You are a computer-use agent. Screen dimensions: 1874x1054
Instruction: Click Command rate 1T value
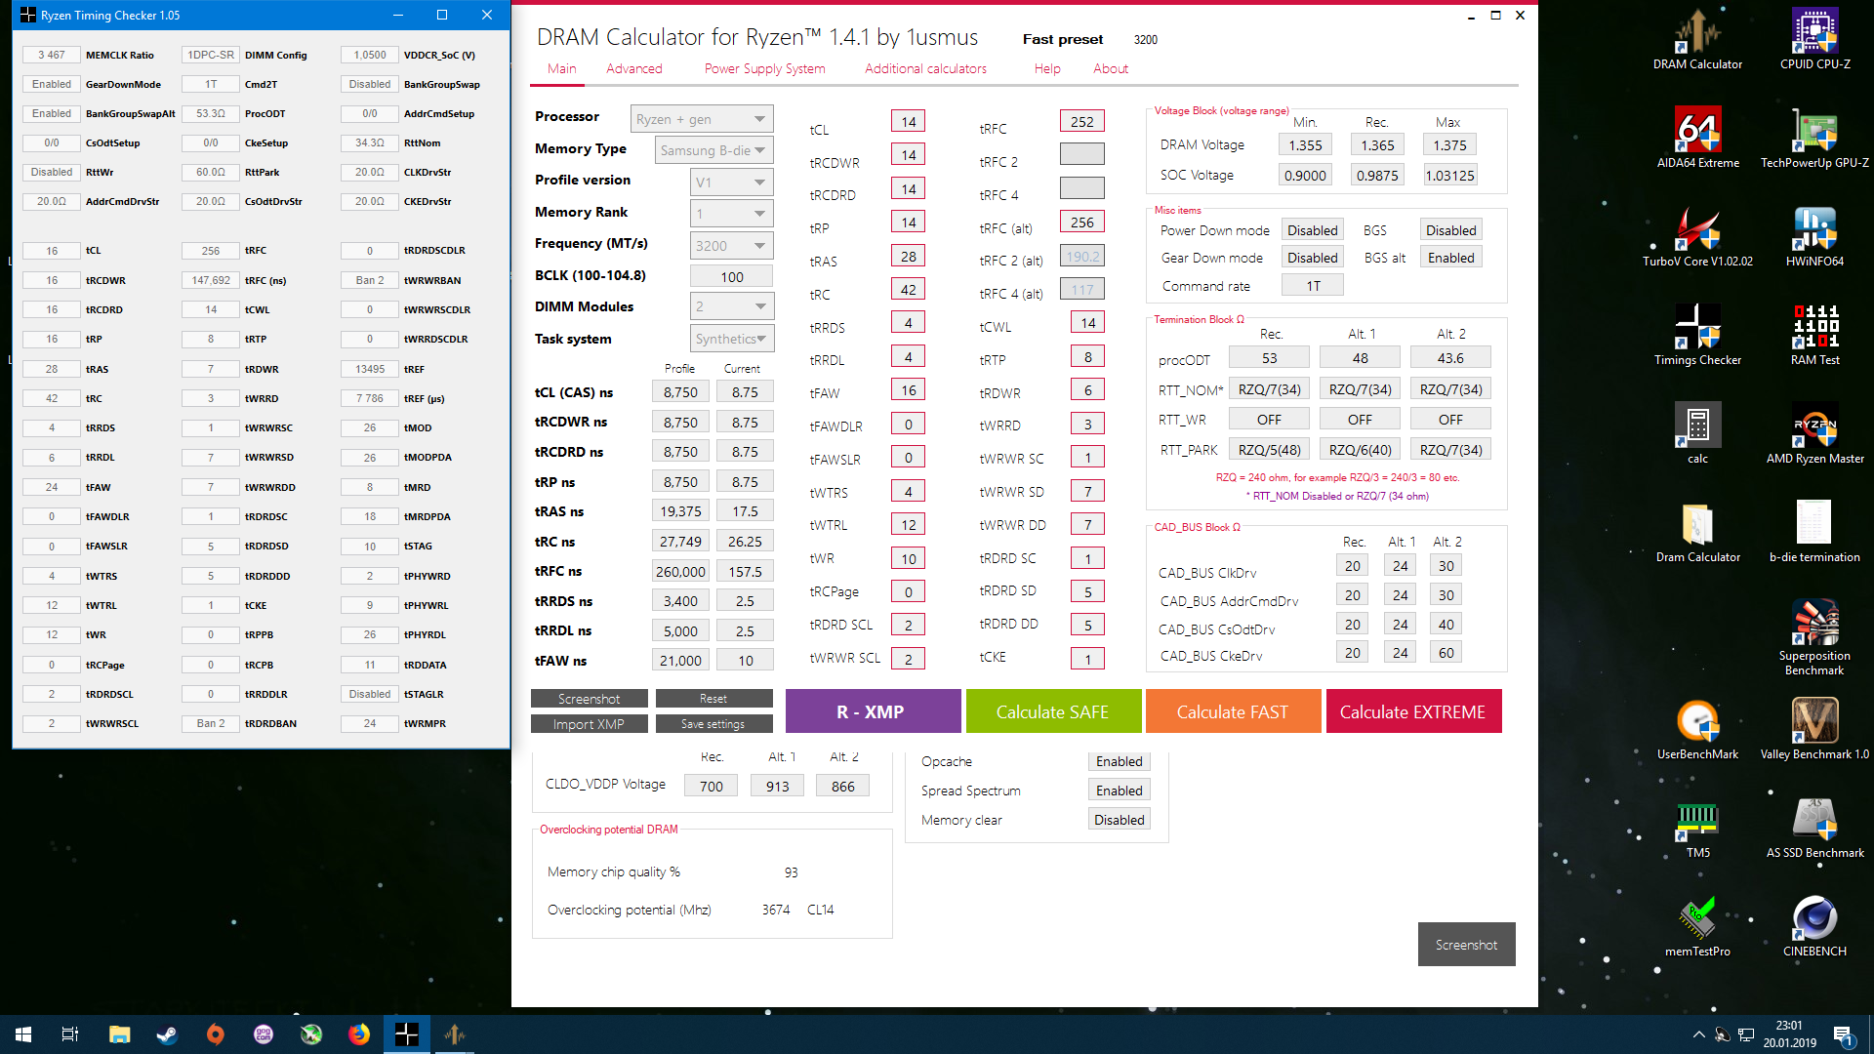click(x=1312, y=286)
